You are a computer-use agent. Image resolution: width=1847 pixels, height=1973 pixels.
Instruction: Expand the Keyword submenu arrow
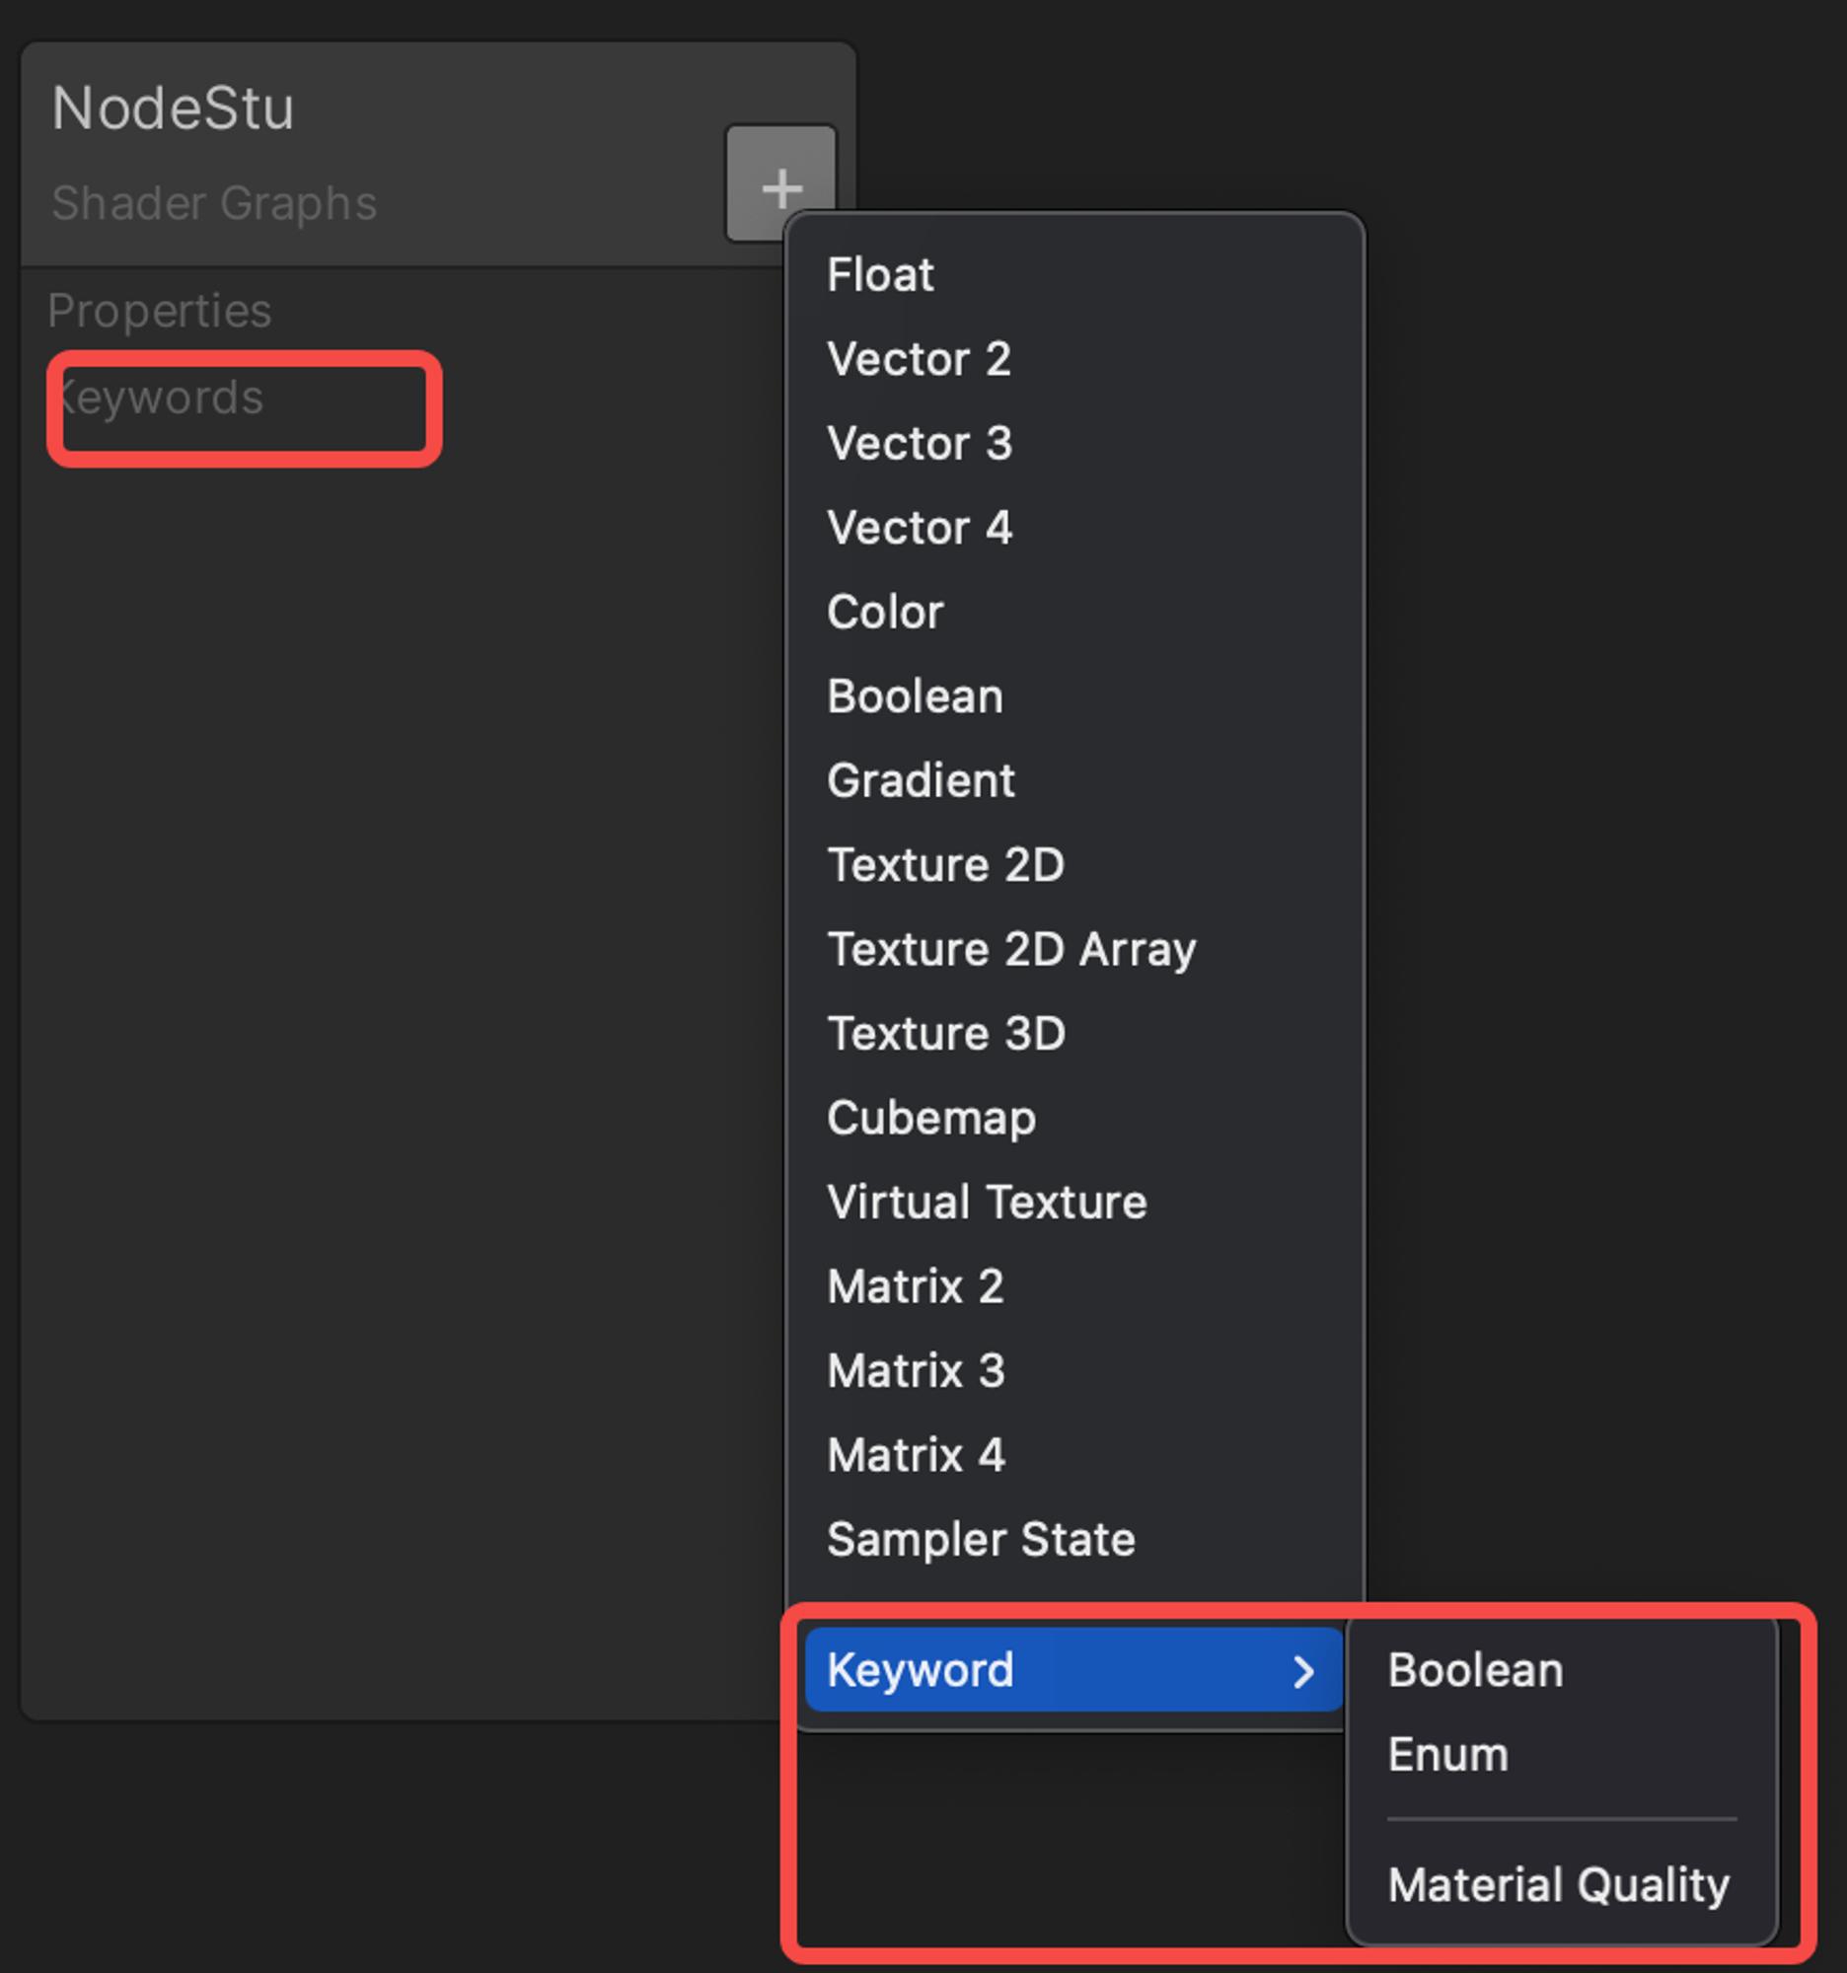coord(1303,1672)
